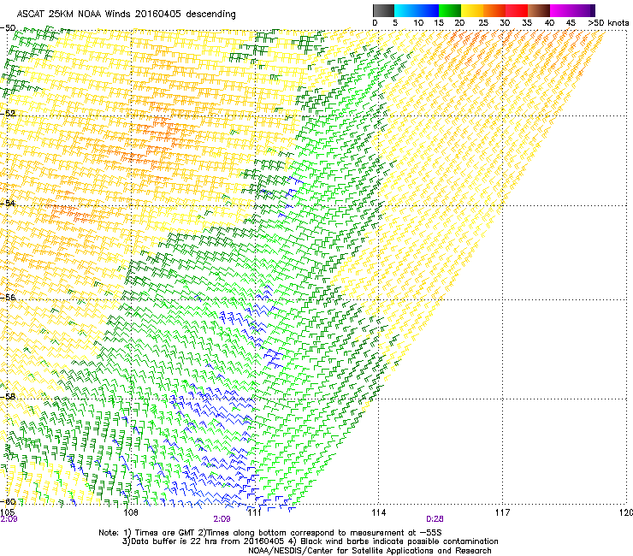
Task: Click the orange 25-30 knots legend color
Action: pyautogui.click(x=494, y=10)
